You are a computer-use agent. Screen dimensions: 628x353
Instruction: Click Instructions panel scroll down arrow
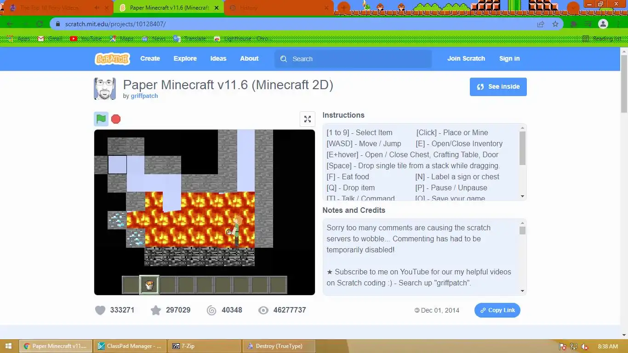point(522,196)
